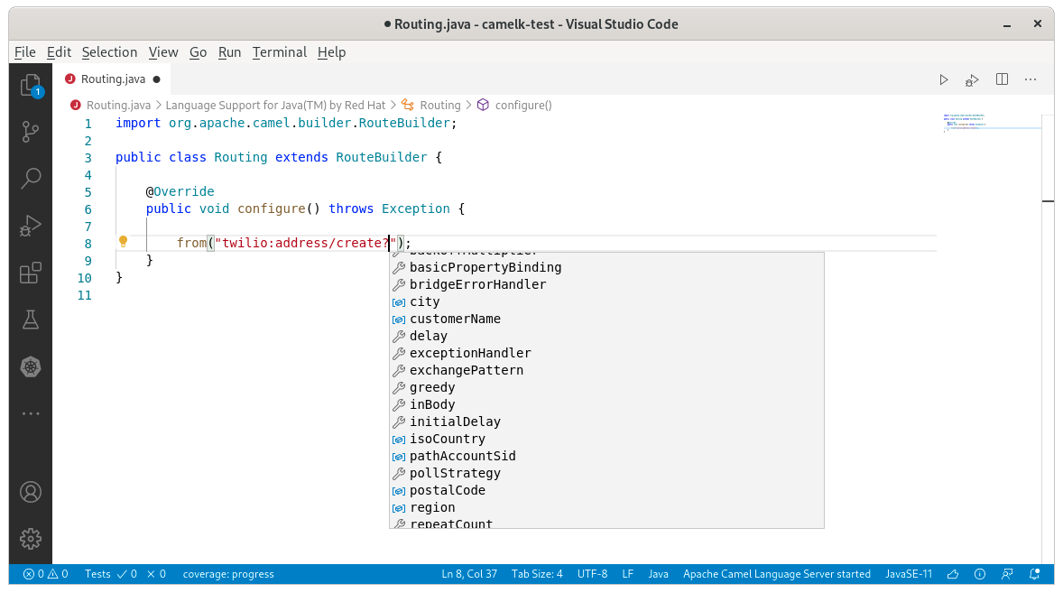Viewport: 1063px width, 593px height.
Task: Open the Routing breadcrumb dropdown
Action: [x=439, y=105]
